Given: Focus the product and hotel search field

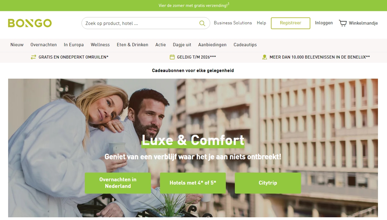Looking at the screenshot, I should pos(146,23).
